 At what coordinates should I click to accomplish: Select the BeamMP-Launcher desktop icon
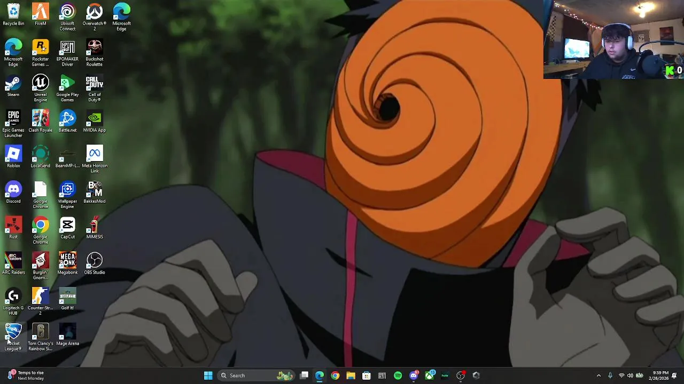click(67, 157)
